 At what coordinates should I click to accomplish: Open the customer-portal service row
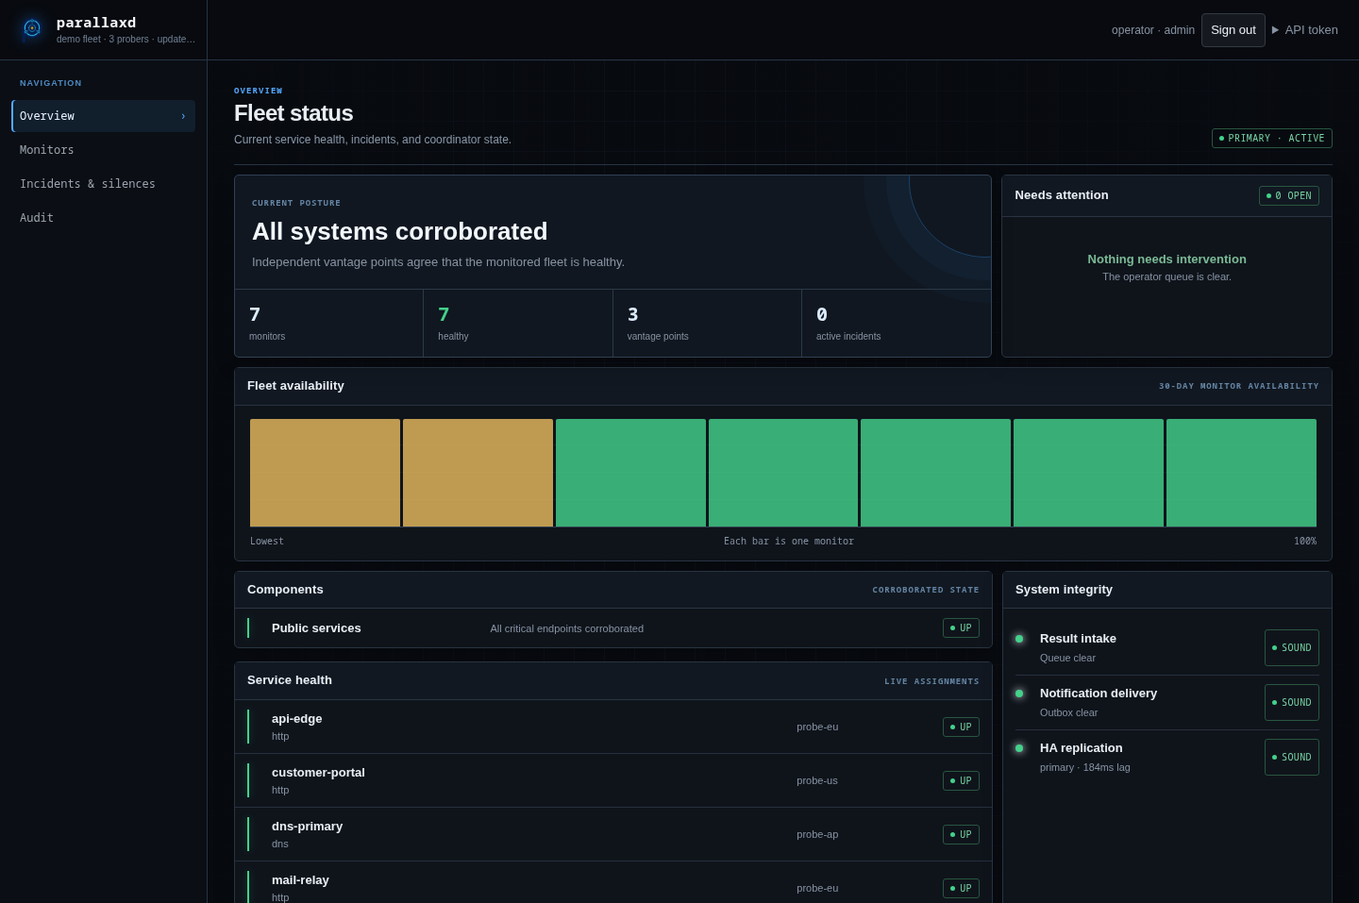pyautogui.click(x=613, y=780)
